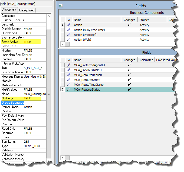Select the Comments property row

24,16
